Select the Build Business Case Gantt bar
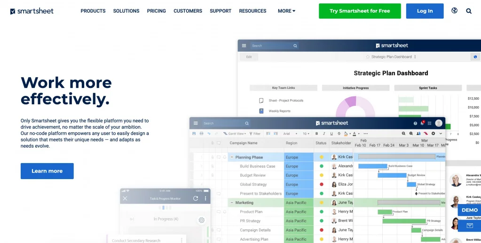This screenshot has width=481, height=243. 373,166
